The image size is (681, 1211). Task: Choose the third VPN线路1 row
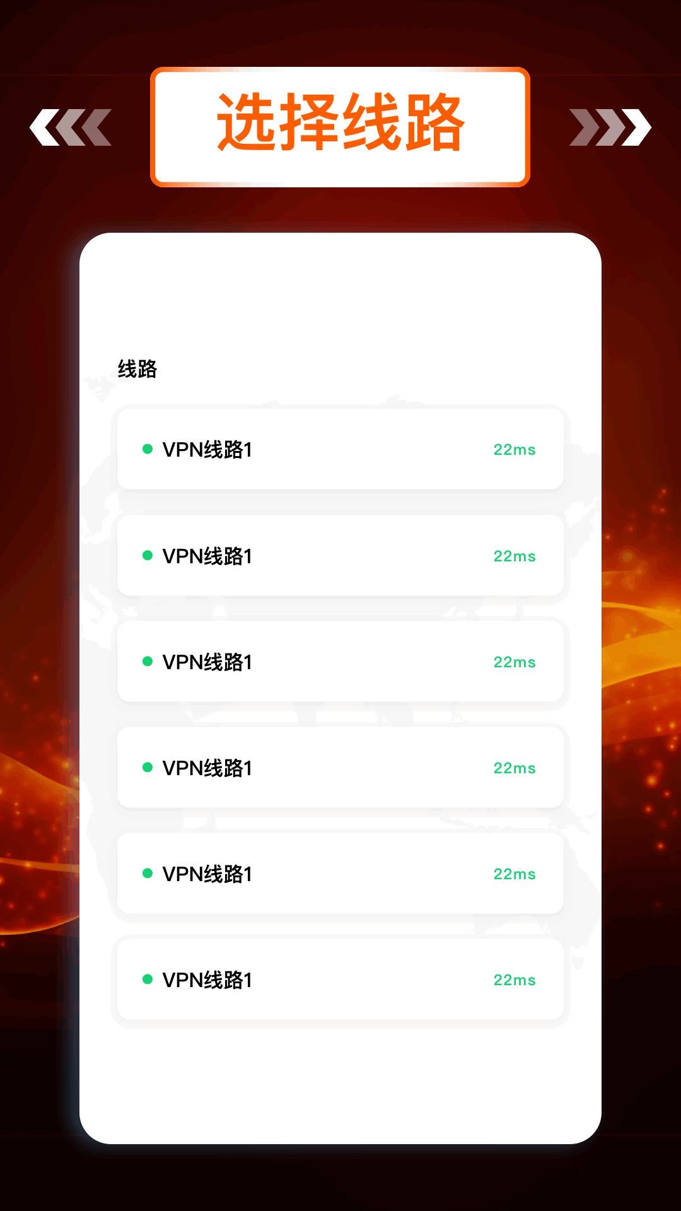[340, 662]
